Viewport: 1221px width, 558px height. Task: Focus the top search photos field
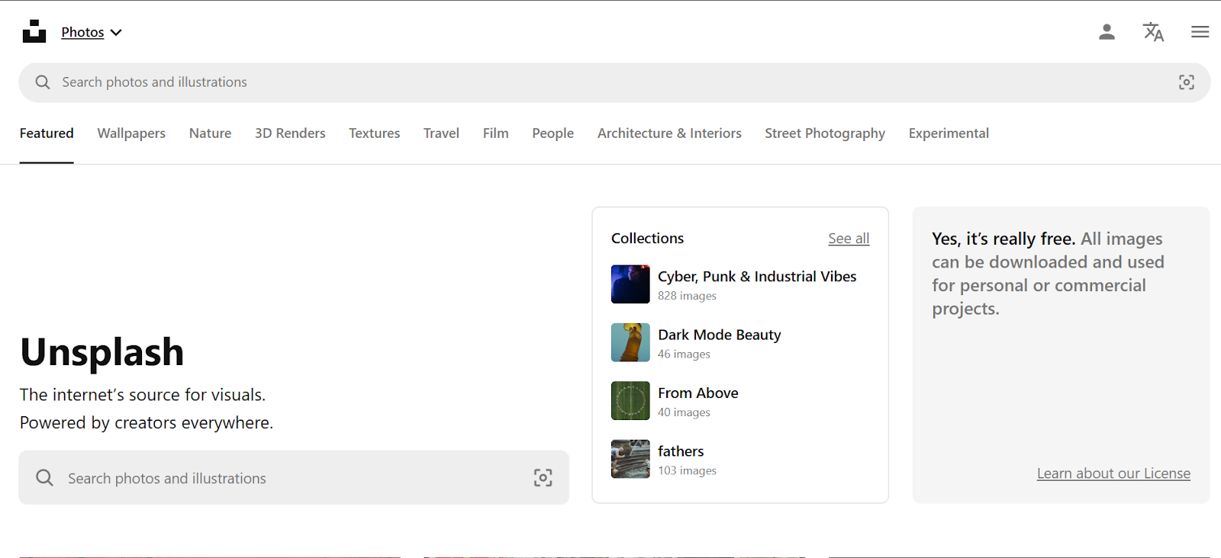614,82
